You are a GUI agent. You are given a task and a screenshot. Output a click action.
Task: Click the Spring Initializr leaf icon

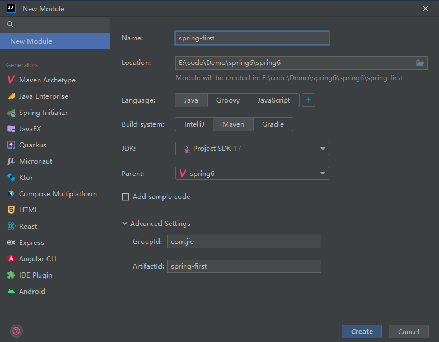coord(11,113)
